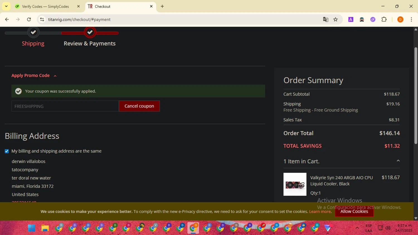Click the chevron next to 1 Item in Cart

tap(398, 161)
